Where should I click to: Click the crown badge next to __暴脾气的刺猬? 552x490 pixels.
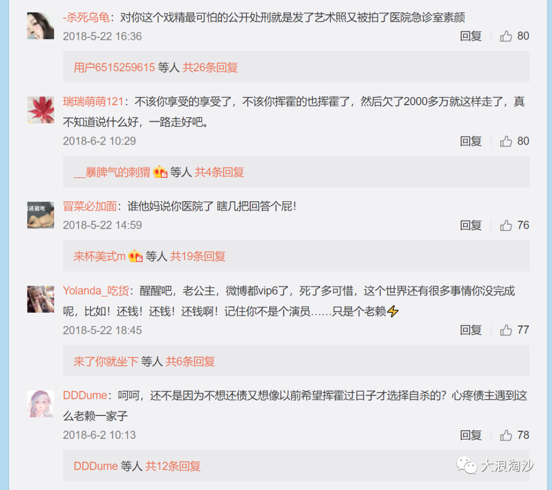pyautogui.click(x=160, y=172)
